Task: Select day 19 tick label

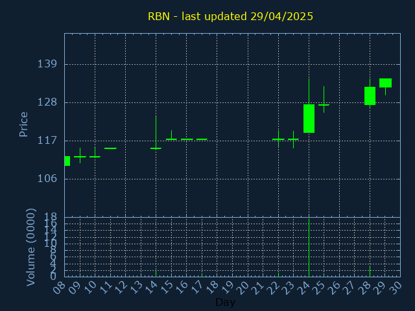Action: (228, 288)
